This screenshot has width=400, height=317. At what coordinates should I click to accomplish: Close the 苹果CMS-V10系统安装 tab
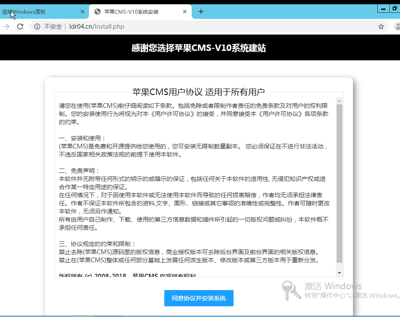185,12
